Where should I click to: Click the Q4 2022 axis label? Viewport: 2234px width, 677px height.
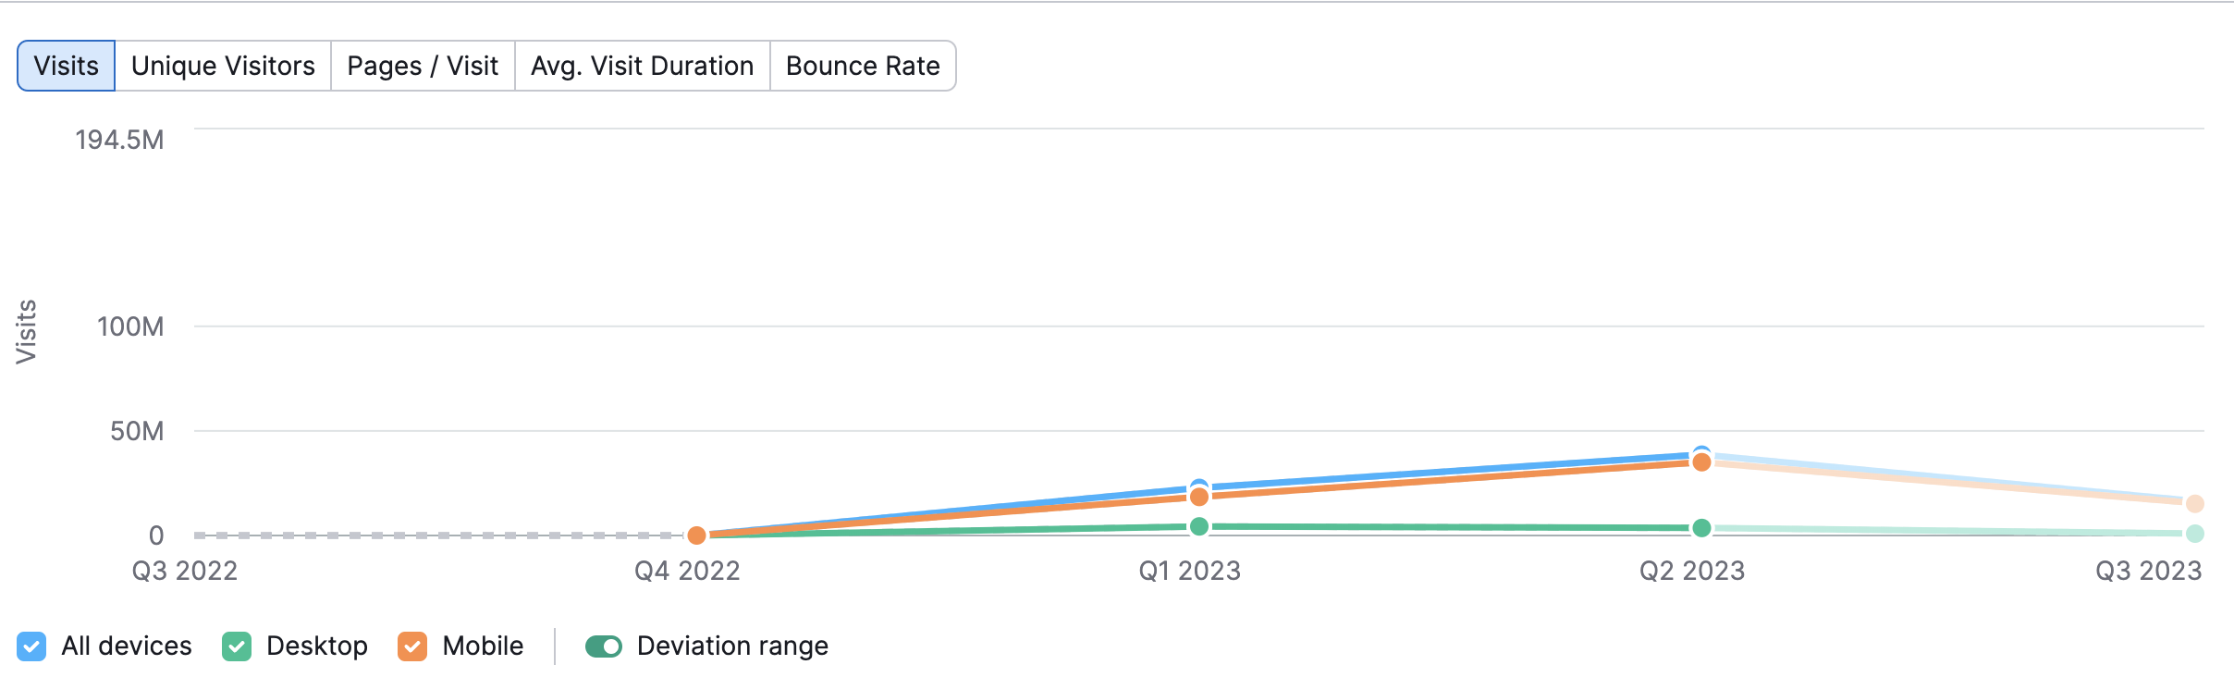tap(687, 571)
